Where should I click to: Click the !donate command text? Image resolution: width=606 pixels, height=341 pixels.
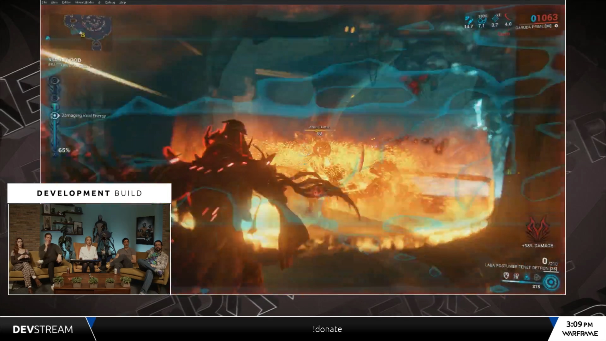click(x=327, y=329)
